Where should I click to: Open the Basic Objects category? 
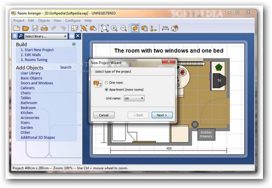click(31, 78)
